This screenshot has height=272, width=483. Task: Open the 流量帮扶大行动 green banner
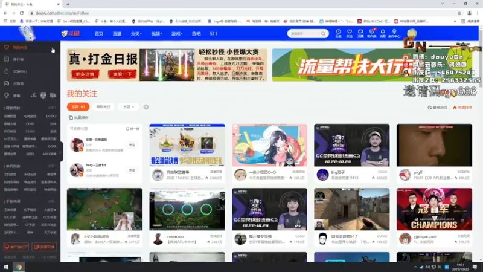(372, 65)
